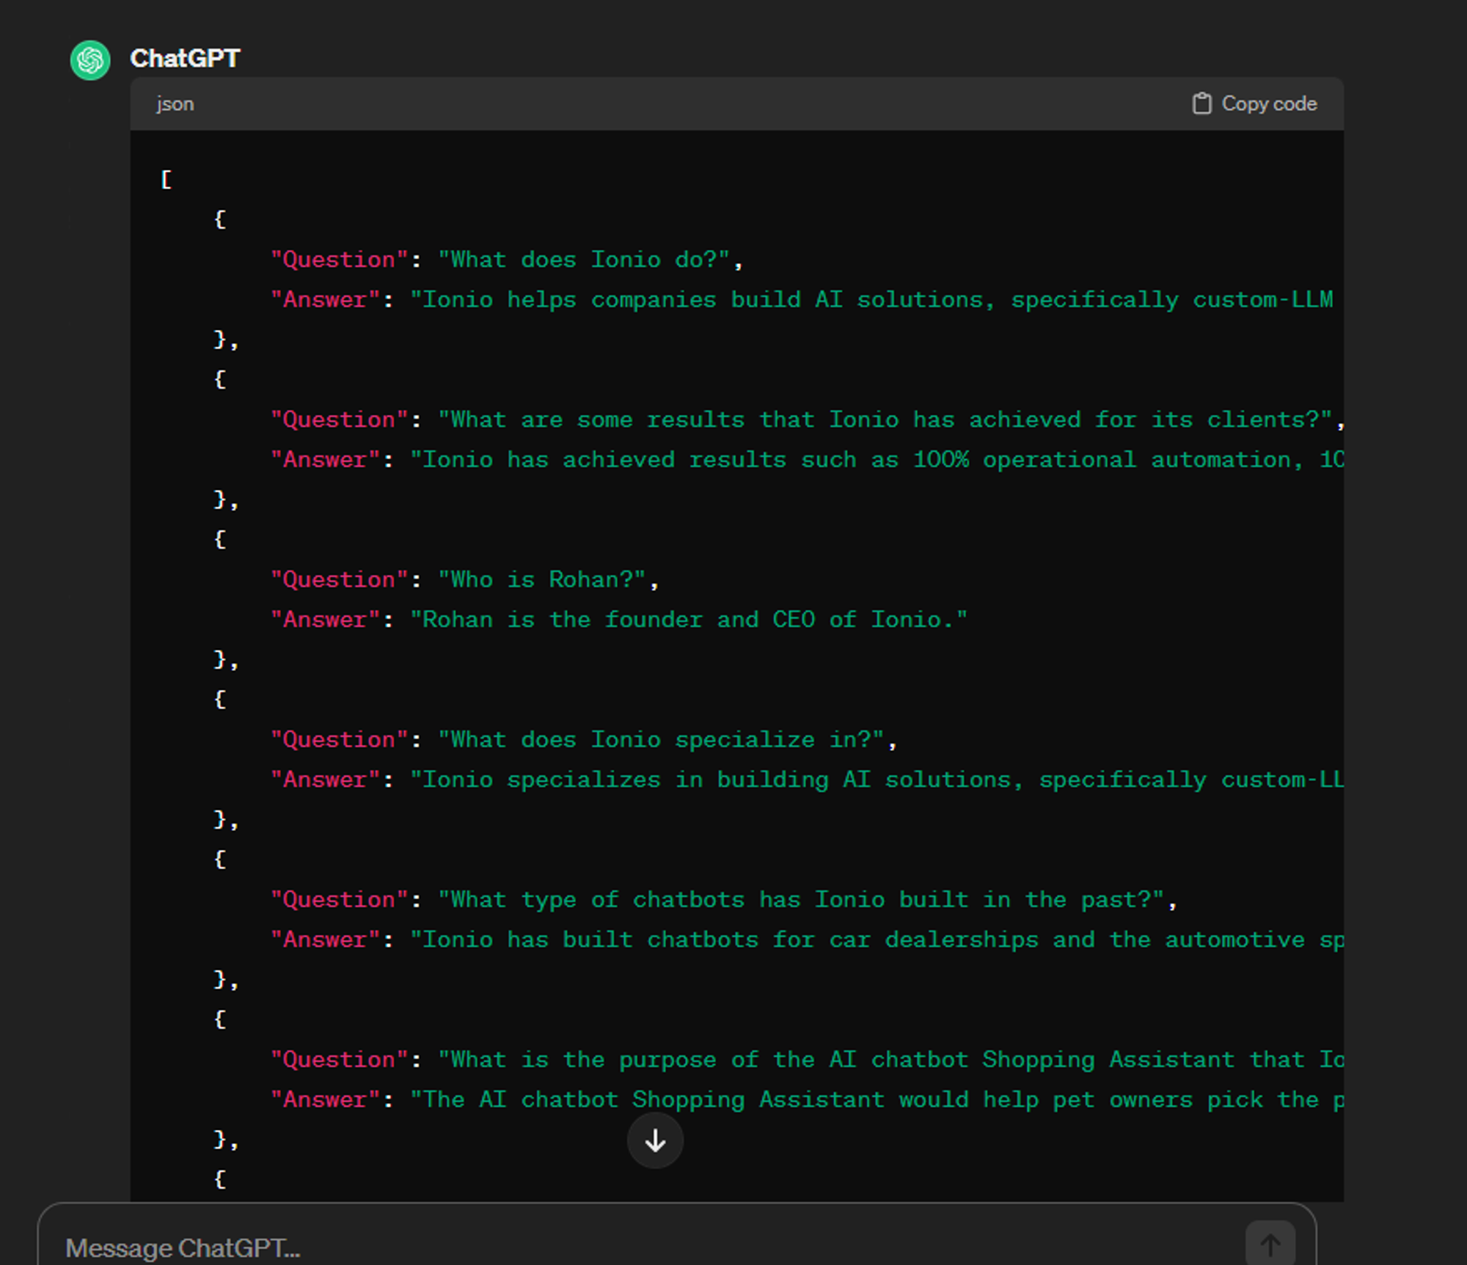Click the send message arrow button

point(1270,1244)
